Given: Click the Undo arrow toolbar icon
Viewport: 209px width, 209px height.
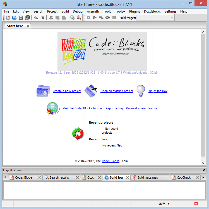Looking at the screenshot, I should click(x=36, y=18).
